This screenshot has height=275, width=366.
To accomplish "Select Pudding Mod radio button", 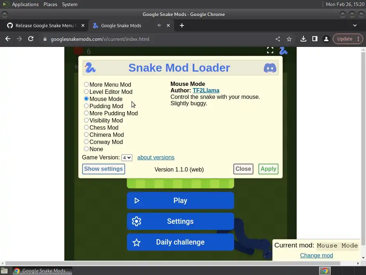I will (86, 106).
